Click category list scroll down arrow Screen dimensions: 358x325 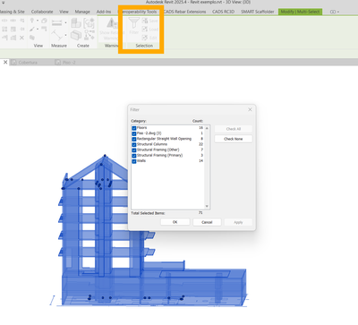click(207, 206)
